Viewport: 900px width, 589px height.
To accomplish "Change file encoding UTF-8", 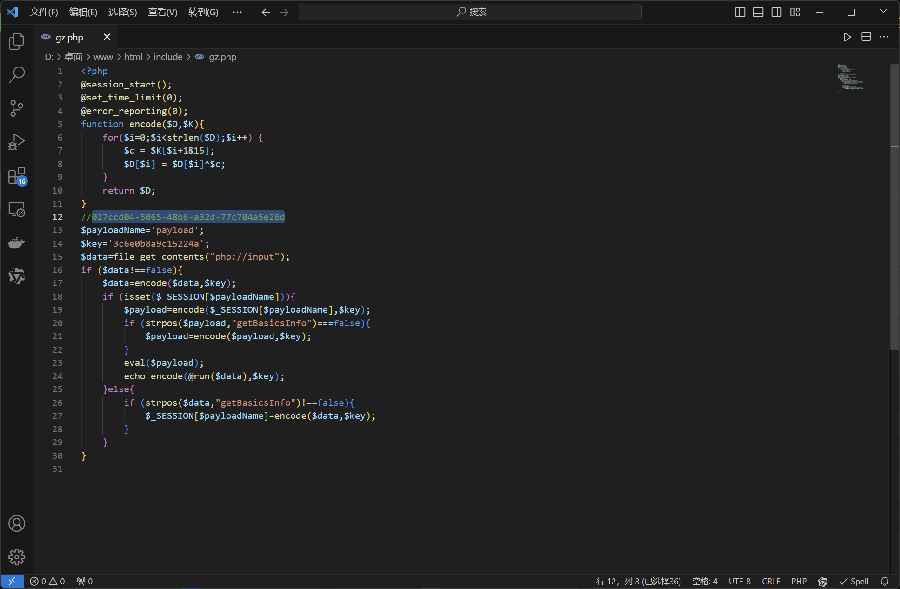I will tap(740, 581).
